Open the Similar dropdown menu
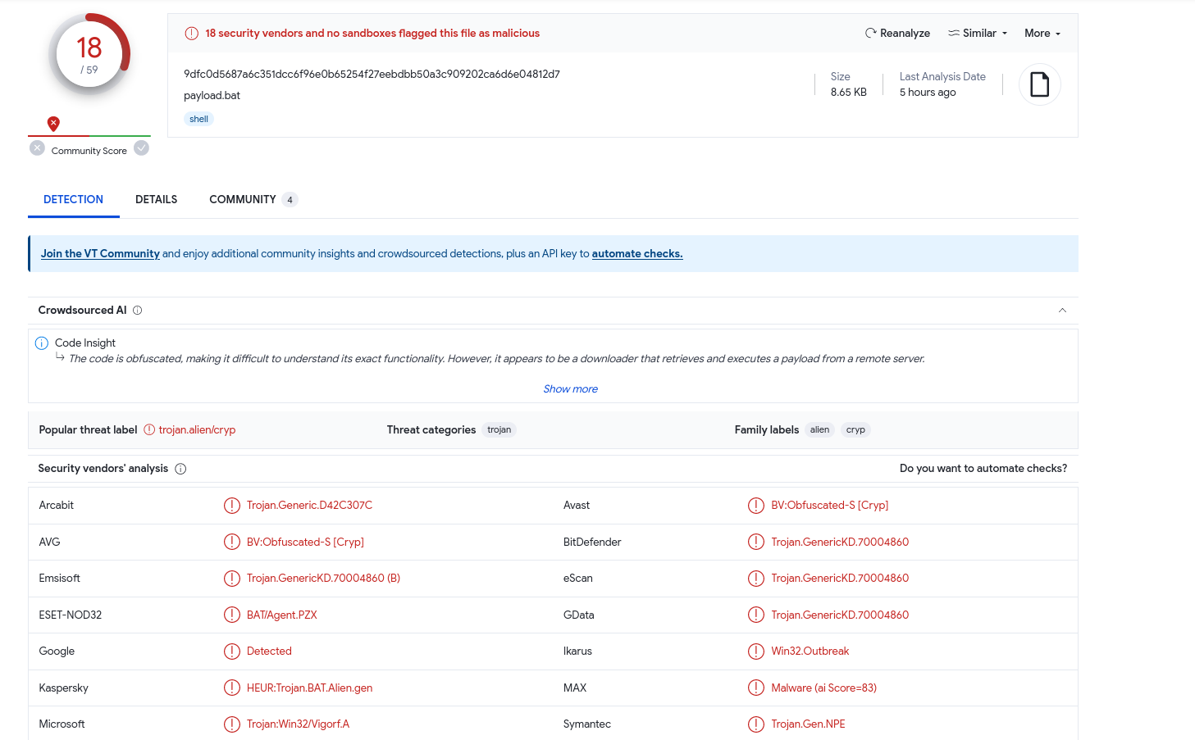 coord(978,33)
